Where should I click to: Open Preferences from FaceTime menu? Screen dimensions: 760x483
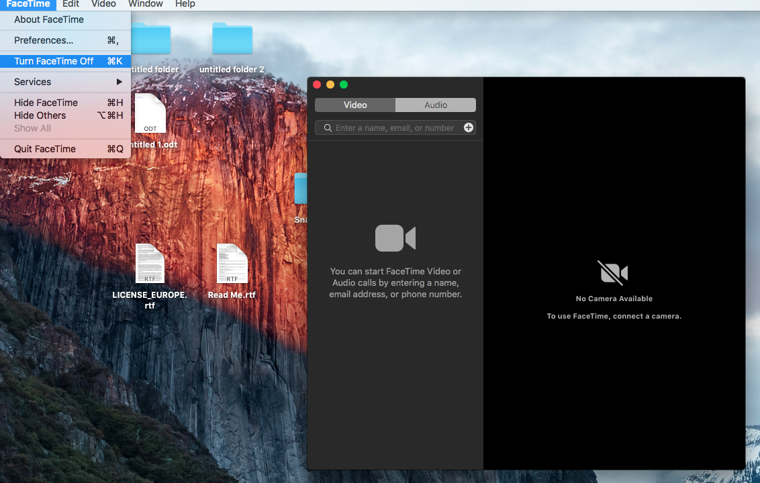coord(65,41)
